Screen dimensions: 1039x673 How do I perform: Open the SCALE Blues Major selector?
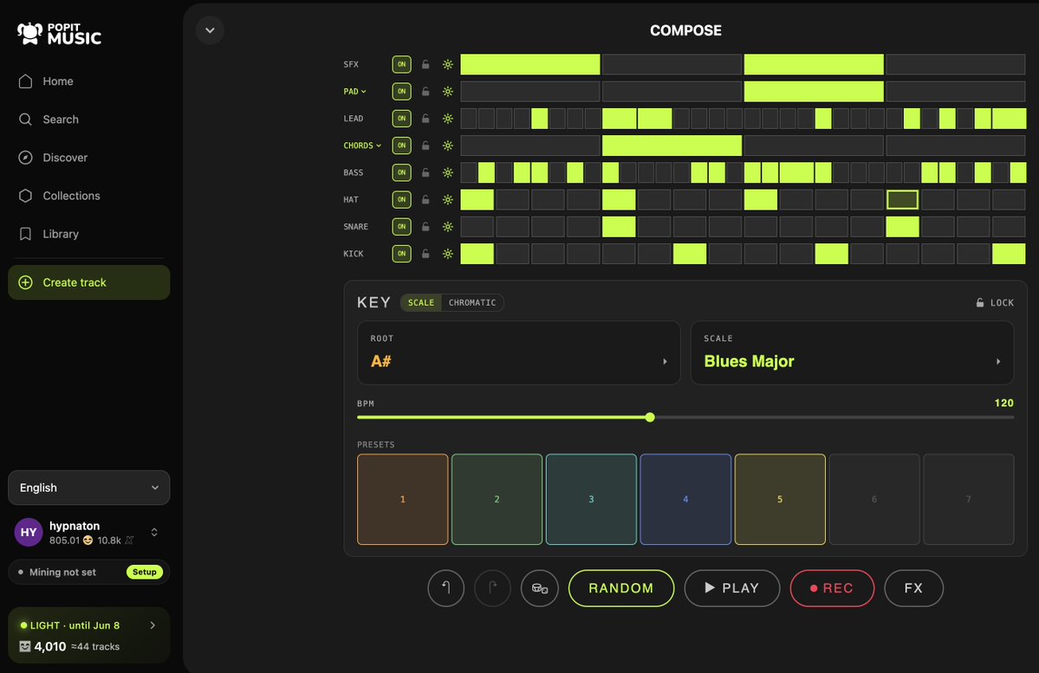(852, 353)
